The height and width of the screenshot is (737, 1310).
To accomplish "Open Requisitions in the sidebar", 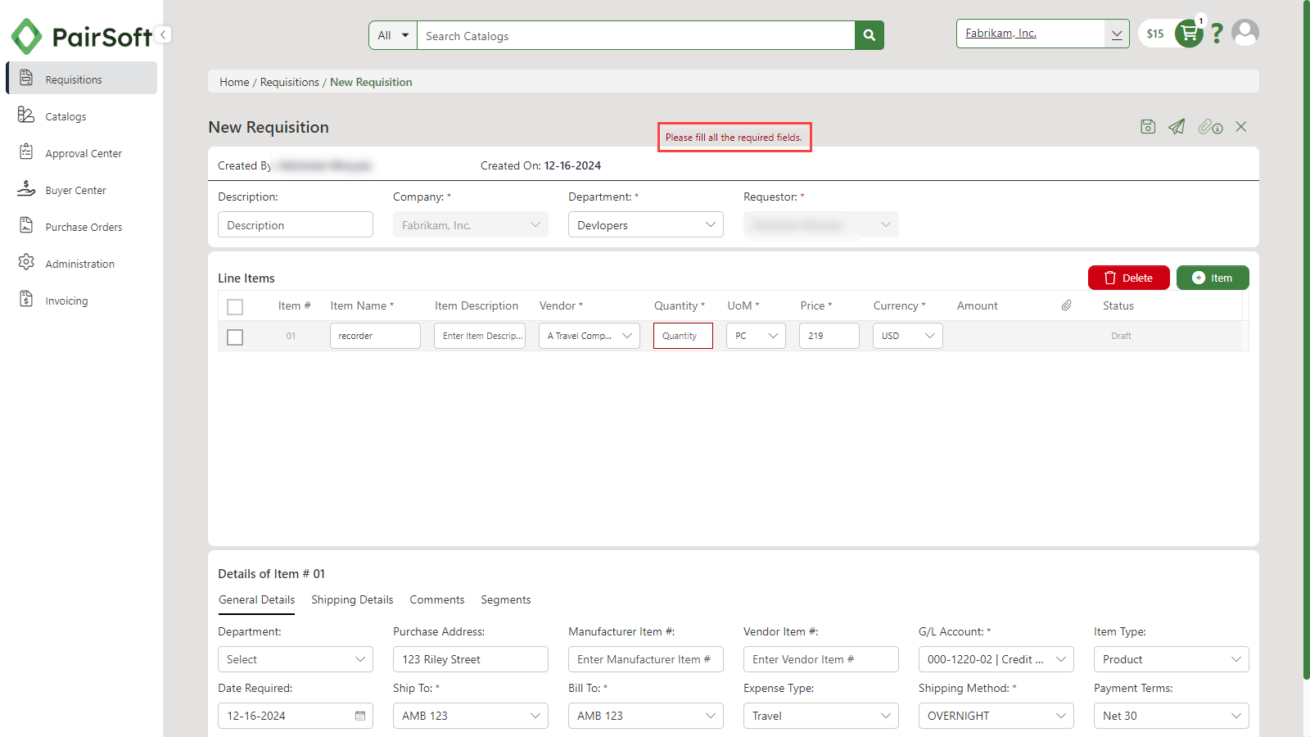I will [x=81, y=79].
